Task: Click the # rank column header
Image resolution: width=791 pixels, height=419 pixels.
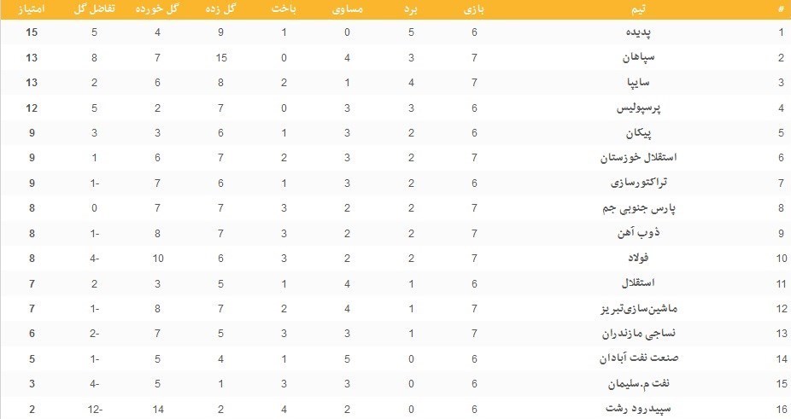Action: click(x=780, y=9)
